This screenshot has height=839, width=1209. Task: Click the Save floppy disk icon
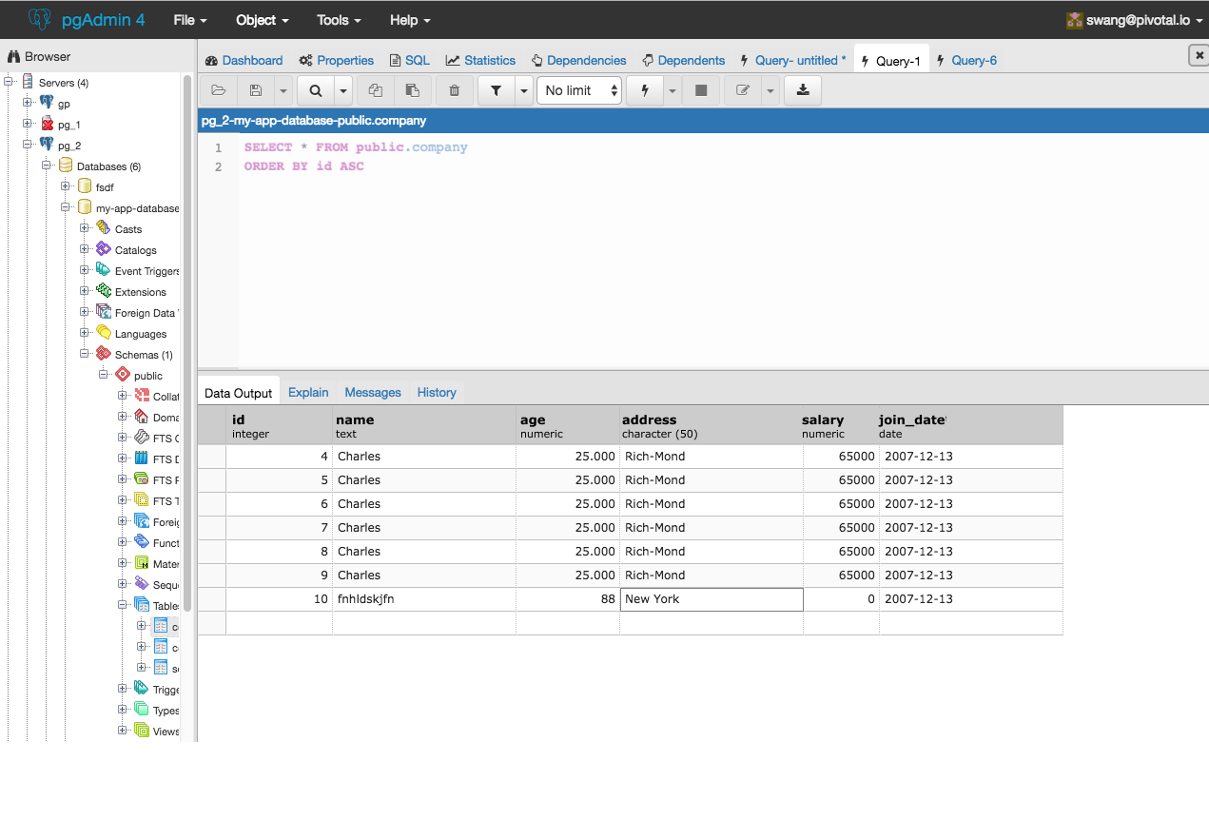(x=256, y=90)
